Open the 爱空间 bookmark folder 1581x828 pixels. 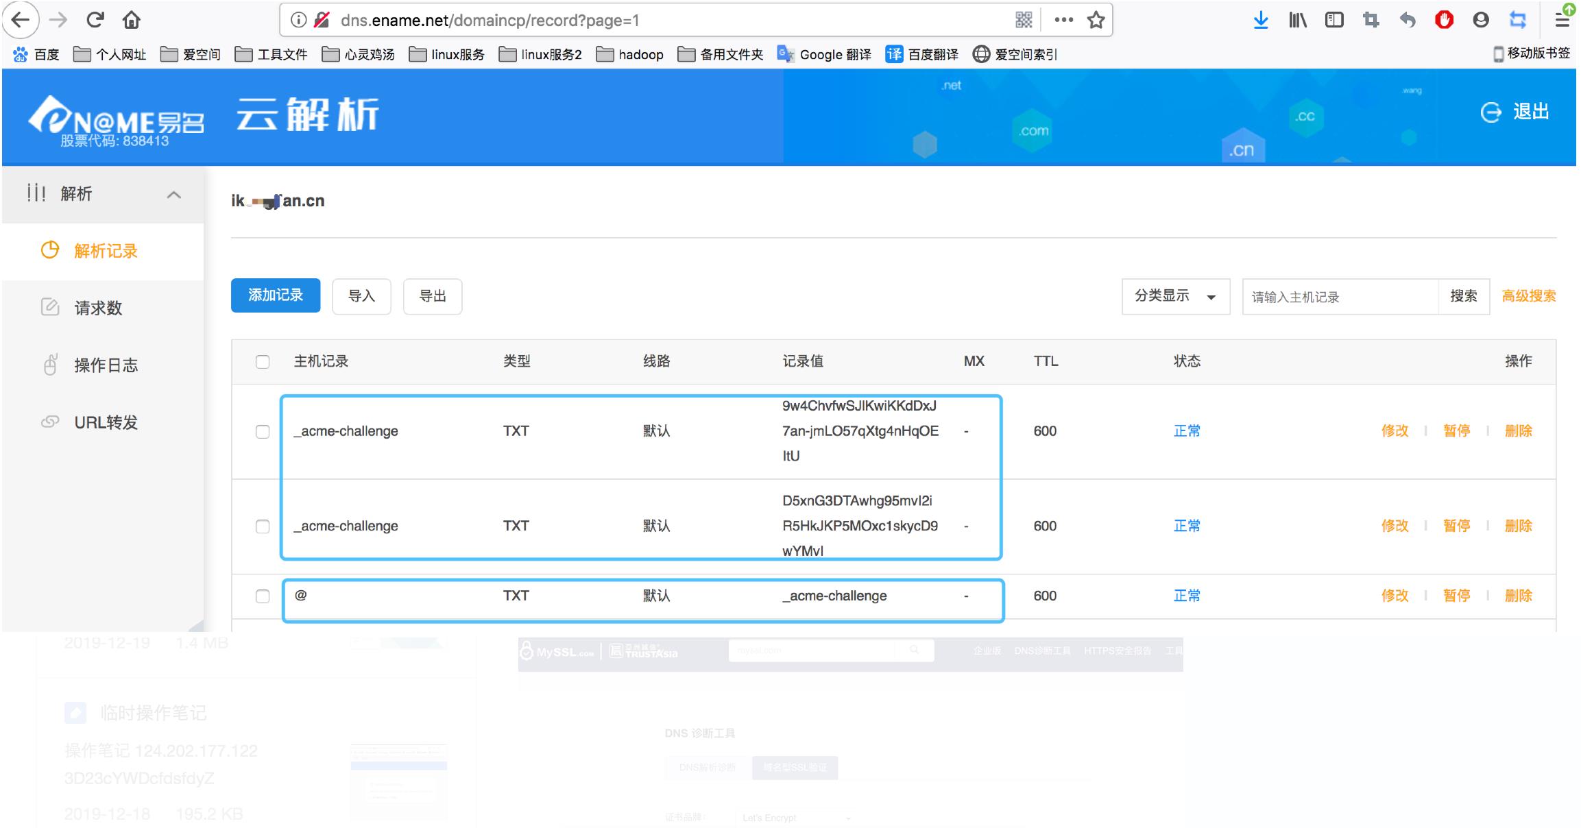click(190, 54)
